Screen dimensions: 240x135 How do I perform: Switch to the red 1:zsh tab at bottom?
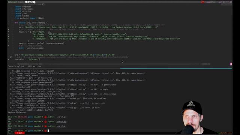19,133
